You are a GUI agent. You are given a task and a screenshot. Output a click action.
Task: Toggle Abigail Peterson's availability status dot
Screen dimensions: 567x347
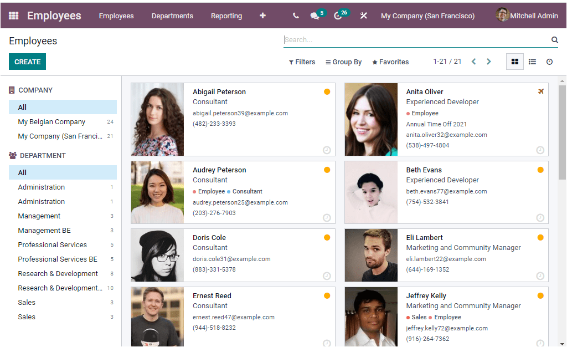point(327,91)
